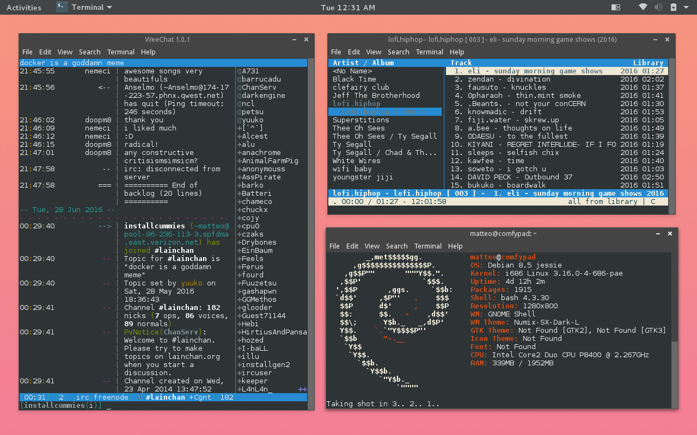697x435 pixels.
Task: Click the battery charging icon
Action: (674, 7)
